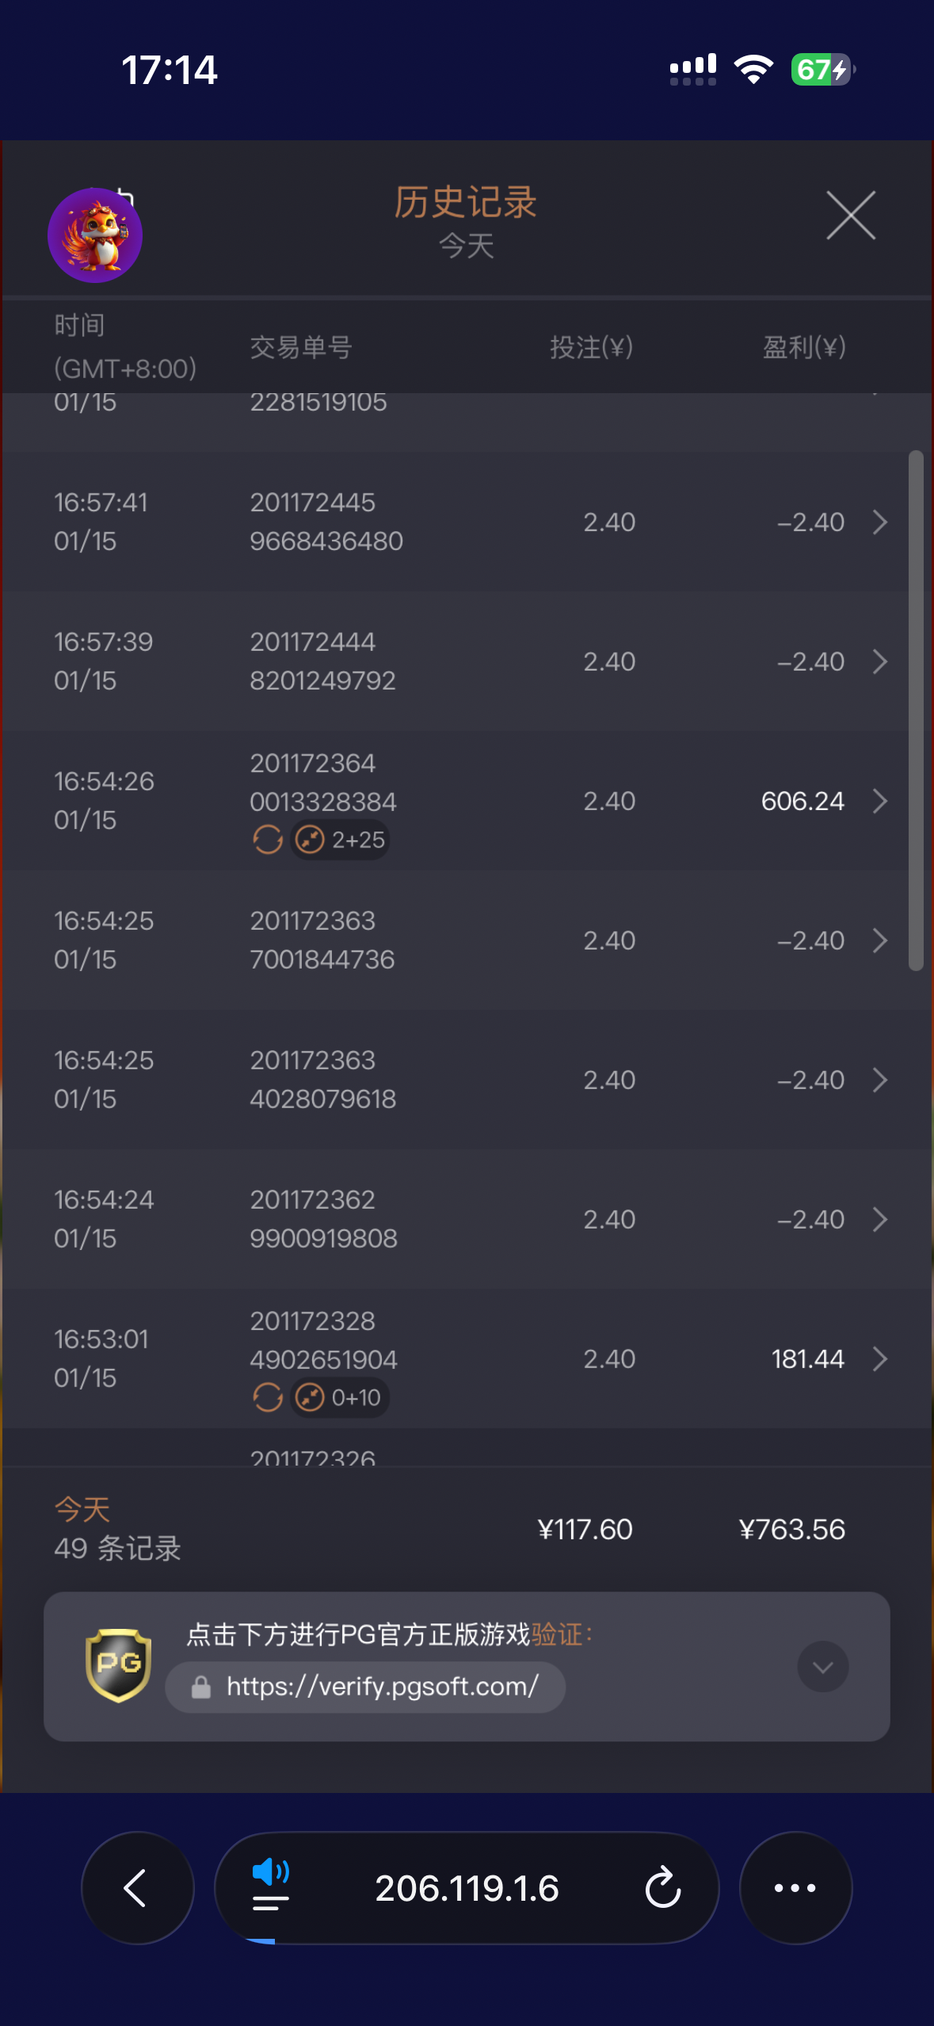Tap the replay icon on the 606.24 record
Viewport: 934px width, 2026px height.
coord(268,839)
